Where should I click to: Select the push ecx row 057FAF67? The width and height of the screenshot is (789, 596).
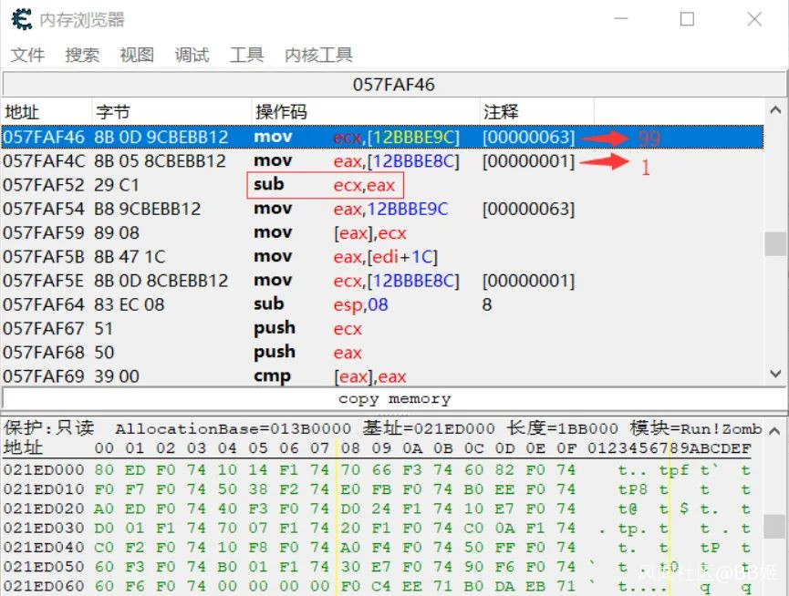[x=382, y=329]
